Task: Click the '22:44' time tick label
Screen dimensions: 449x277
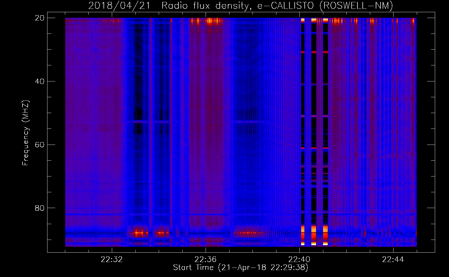Action: (x=393, y=260)
